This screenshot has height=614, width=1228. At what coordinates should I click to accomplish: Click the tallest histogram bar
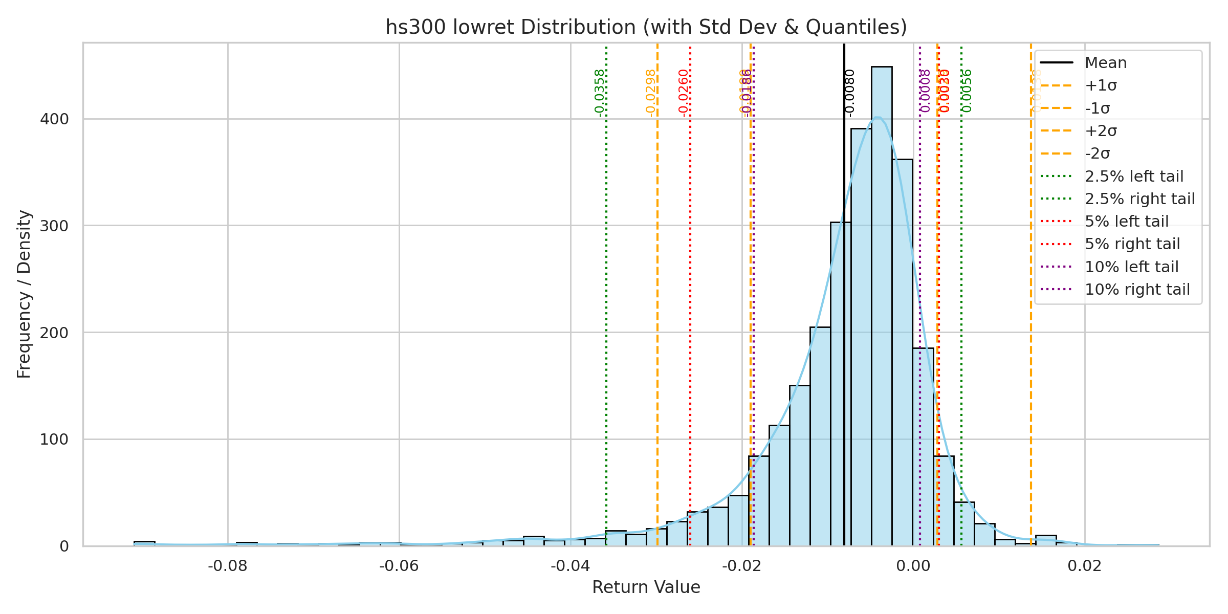tap(882, 307)
